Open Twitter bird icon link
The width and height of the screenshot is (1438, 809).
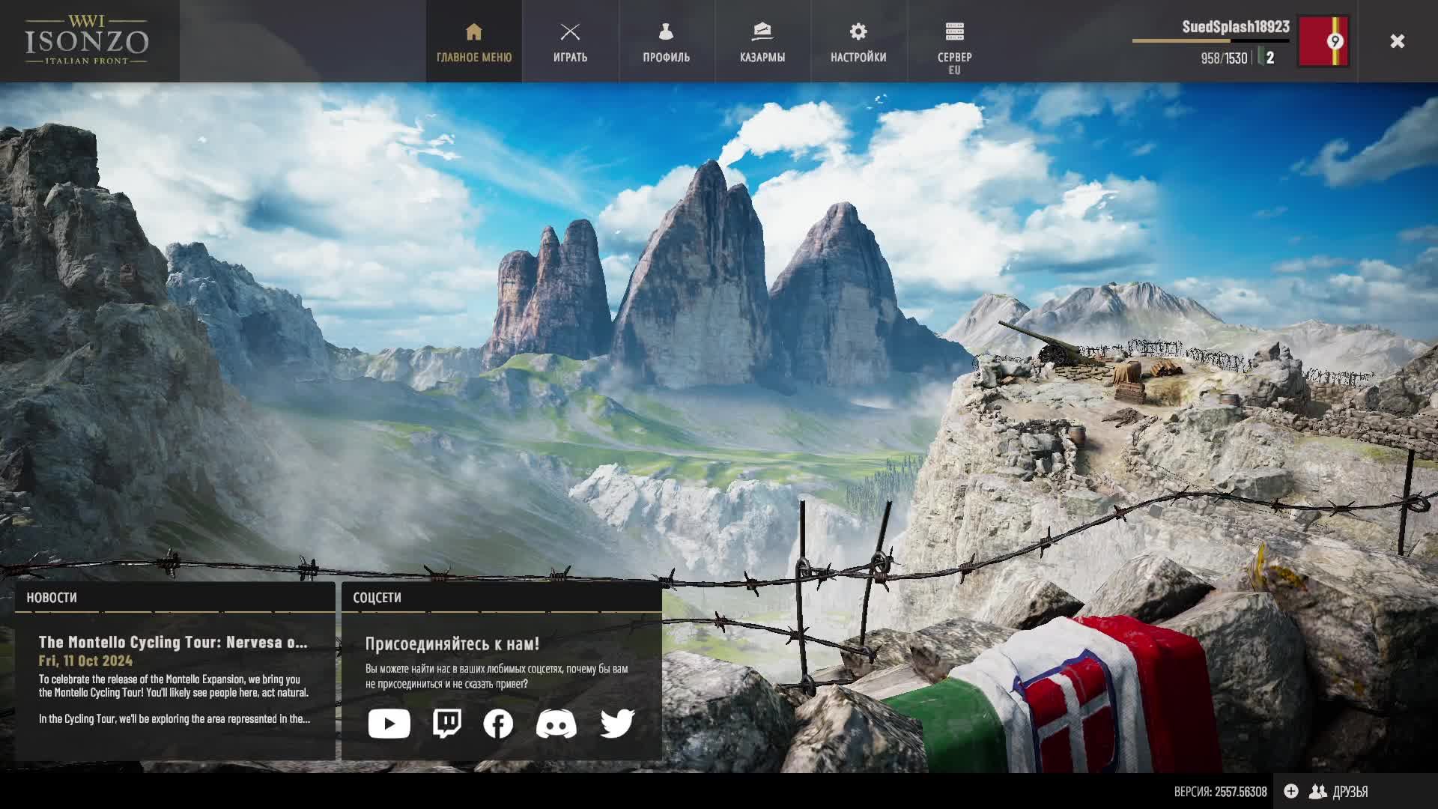tap(617, 724)
